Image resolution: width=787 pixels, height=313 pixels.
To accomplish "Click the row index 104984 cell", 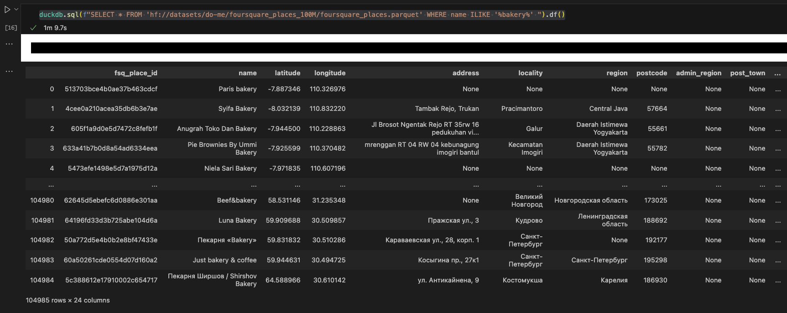I will click(42, 280).
